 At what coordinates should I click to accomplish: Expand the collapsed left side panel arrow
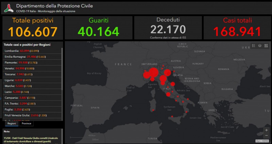coord(1,98)
